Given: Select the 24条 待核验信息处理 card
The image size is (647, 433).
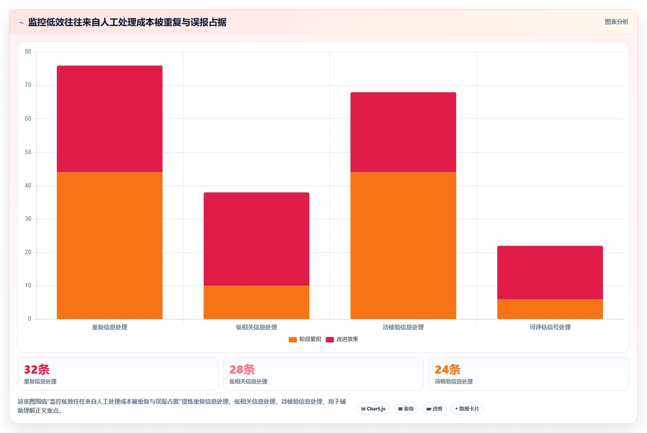Looking at the screenshot, I should 529,374.
